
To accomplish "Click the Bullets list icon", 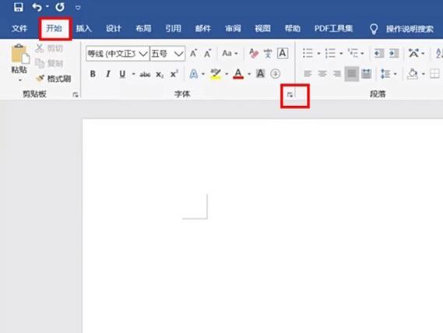I will click(308, 53).
